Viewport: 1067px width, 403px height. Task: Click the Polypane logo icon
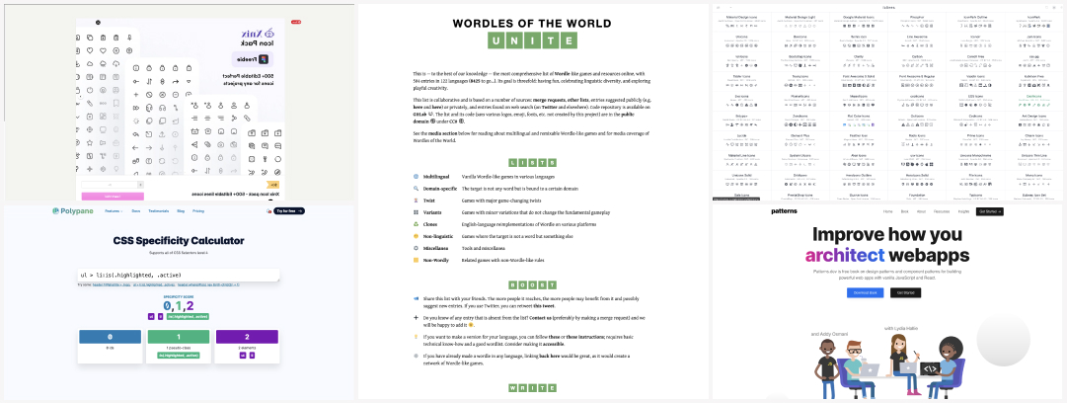pos(56,211)
